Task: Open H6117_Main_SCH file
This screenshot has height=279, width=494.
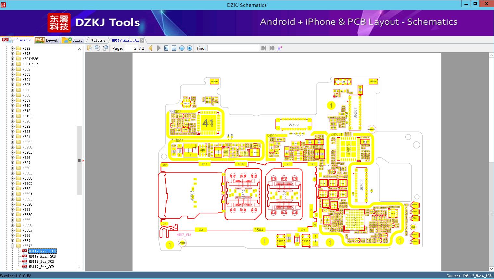Action: [x=42, y=256]
